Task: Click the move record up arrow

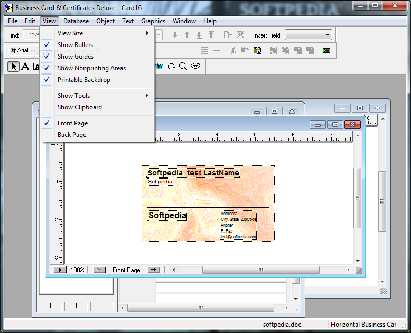Action: tap(187, 34)
